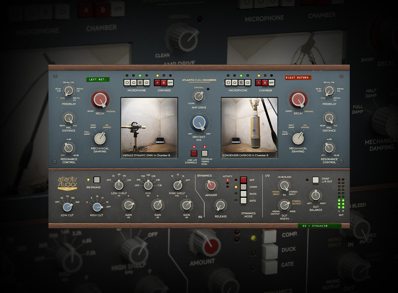
Task: Click the Gain knob under Mid
Action: coord(158,206)
